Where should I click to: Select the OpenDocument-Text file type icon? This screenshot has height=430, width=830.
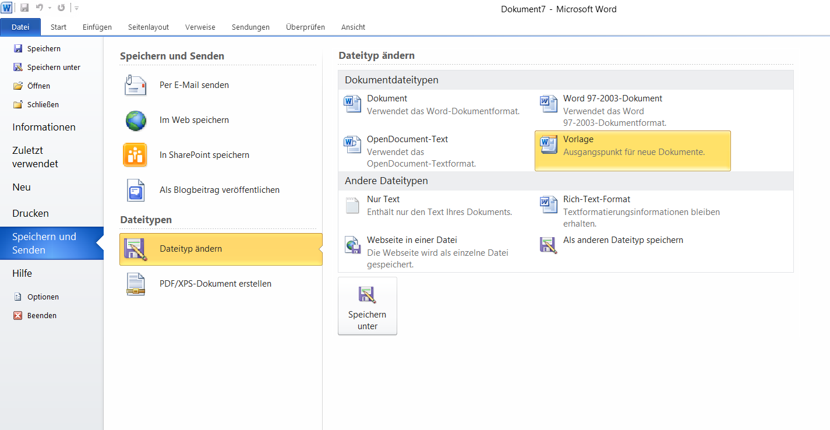tap(353, 144)
